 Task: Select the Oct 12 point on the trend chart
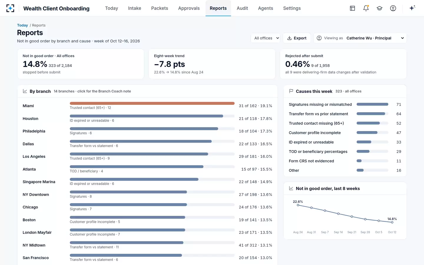(x=392, y=222)
